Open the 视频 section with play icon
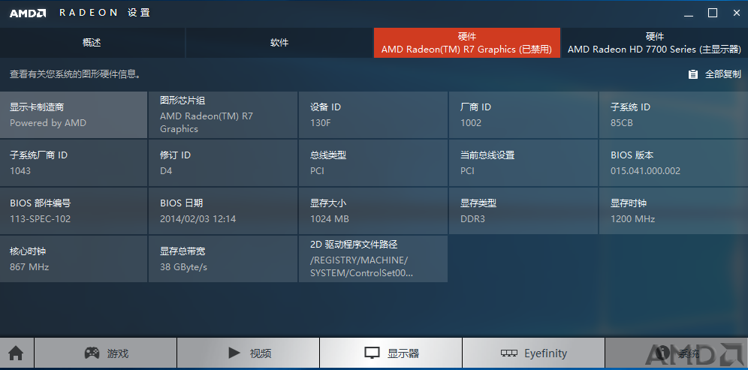 pyautogui.click(x=248, y=353)
